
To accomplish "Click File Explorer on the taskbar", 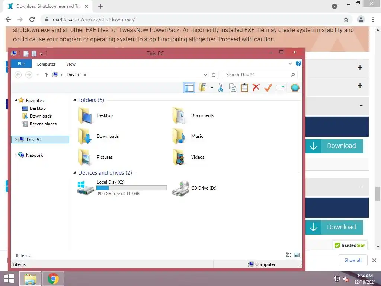I will click(x=30, y=279).
